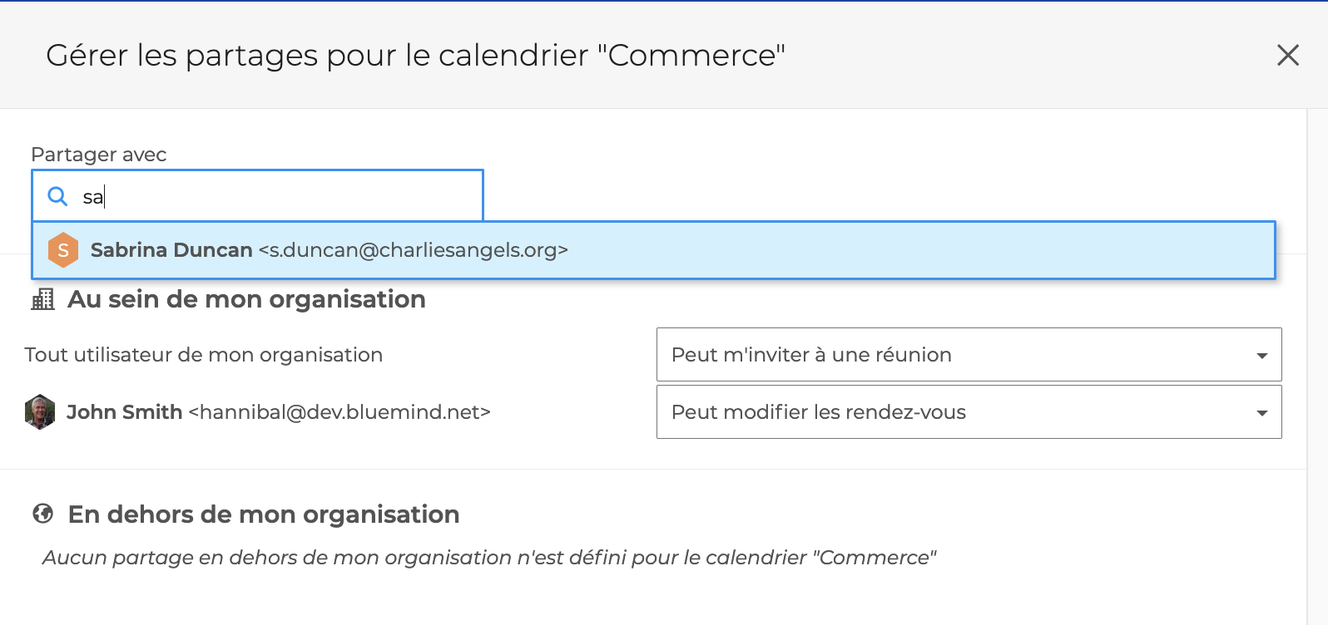
Task: Open 'Peut modifier les rendez-vous' dropdown
Action: (x=969, y=412)
